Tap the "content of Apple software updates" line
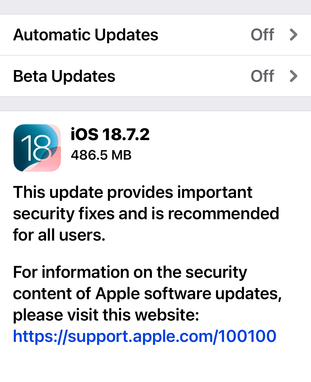This screenshot has width=311, height=382. click(147, 294)
